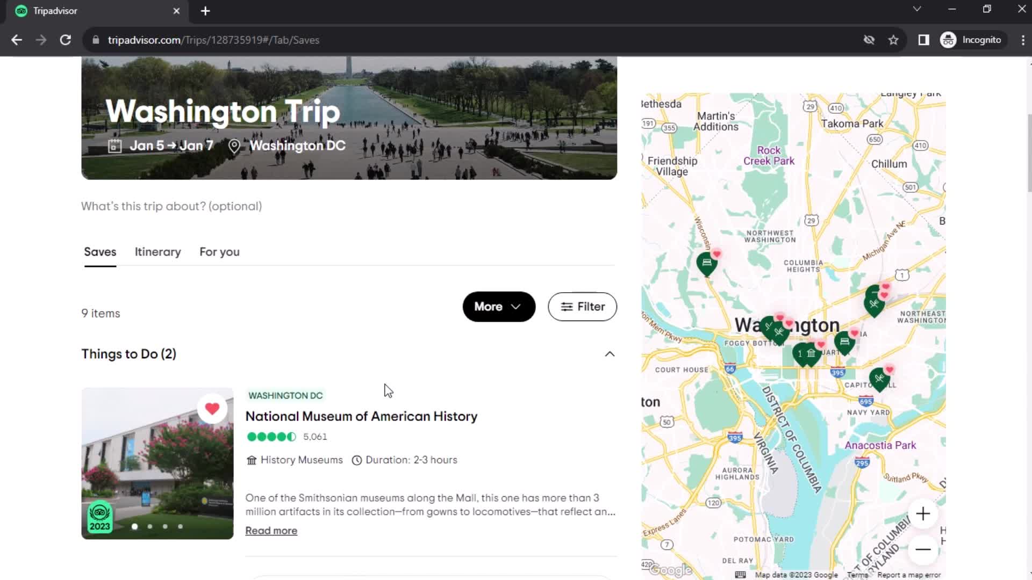Select the For you tab
1032x580 pixels.
(219, 251)
